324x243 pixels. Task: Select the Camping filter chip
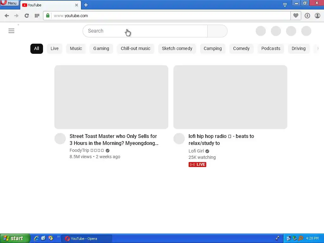pyautogui.click(x=213, y=48)
